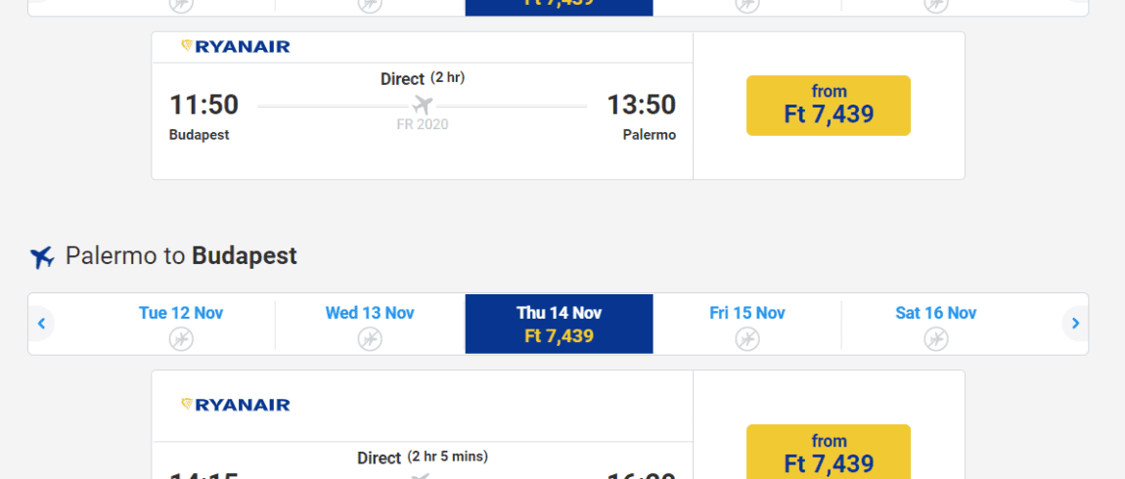Screen dimensions: 1125x479
Task: Select the Fri 15 Nov return date
Action: 746,325
